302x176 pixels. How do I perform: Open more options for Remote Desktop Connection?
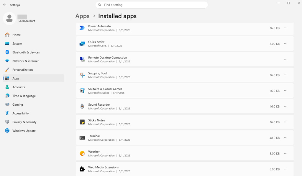[286, 59]
